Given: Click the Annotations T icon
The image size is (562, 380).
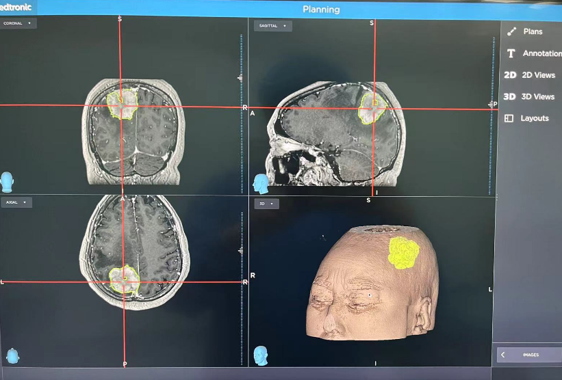Looking at the screenshot, I should coord(511,53).
